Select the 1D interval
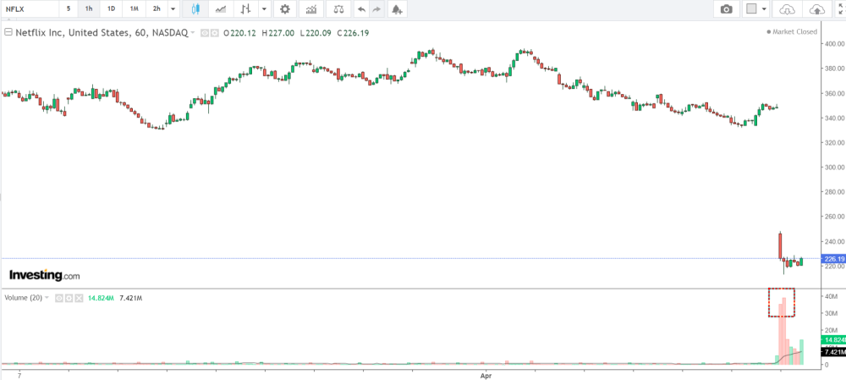The image size is (846, 380). [x=111, y=9]
